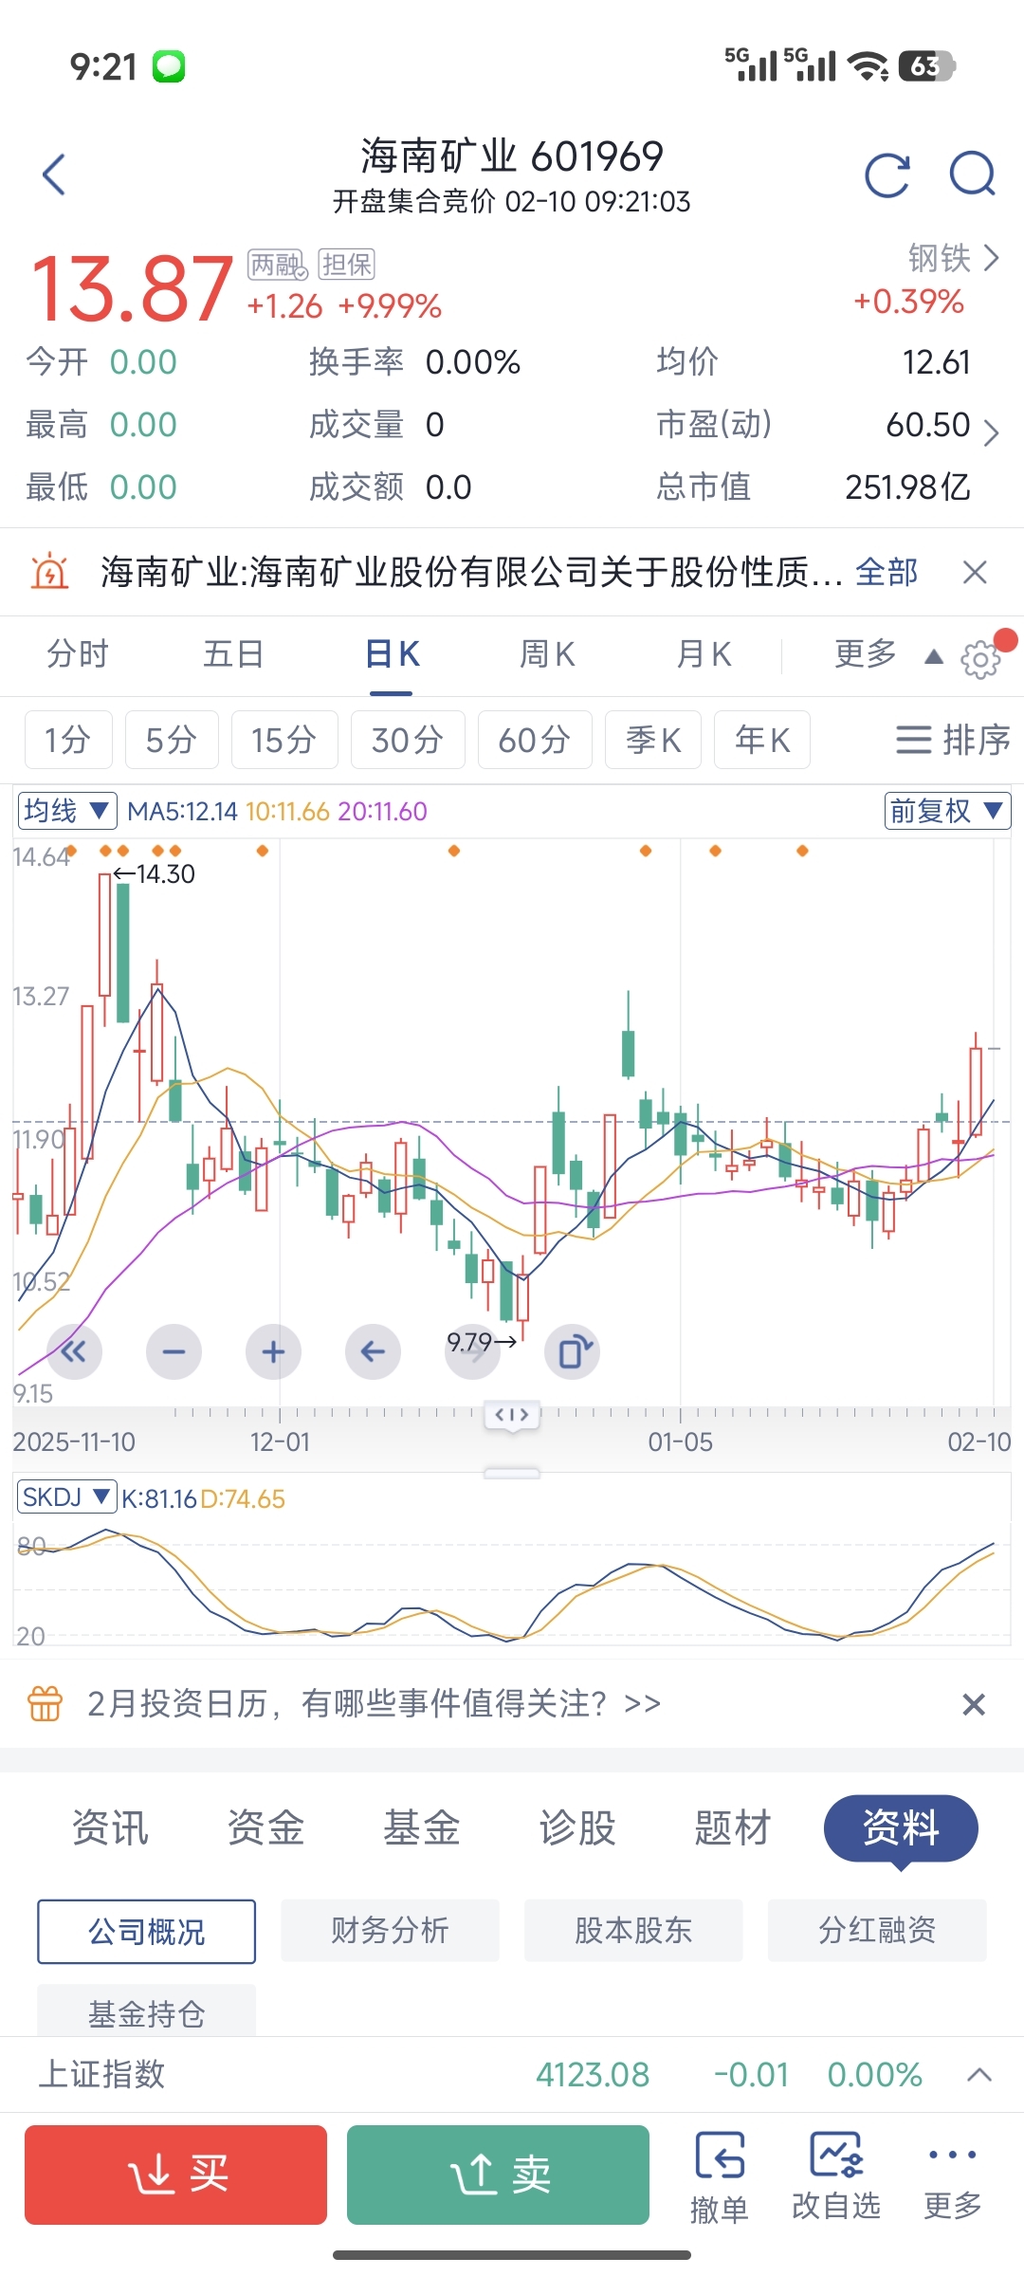Select the 公司概况 filter chip
Screen dimensions: 1024x2276
(147, 1931)
